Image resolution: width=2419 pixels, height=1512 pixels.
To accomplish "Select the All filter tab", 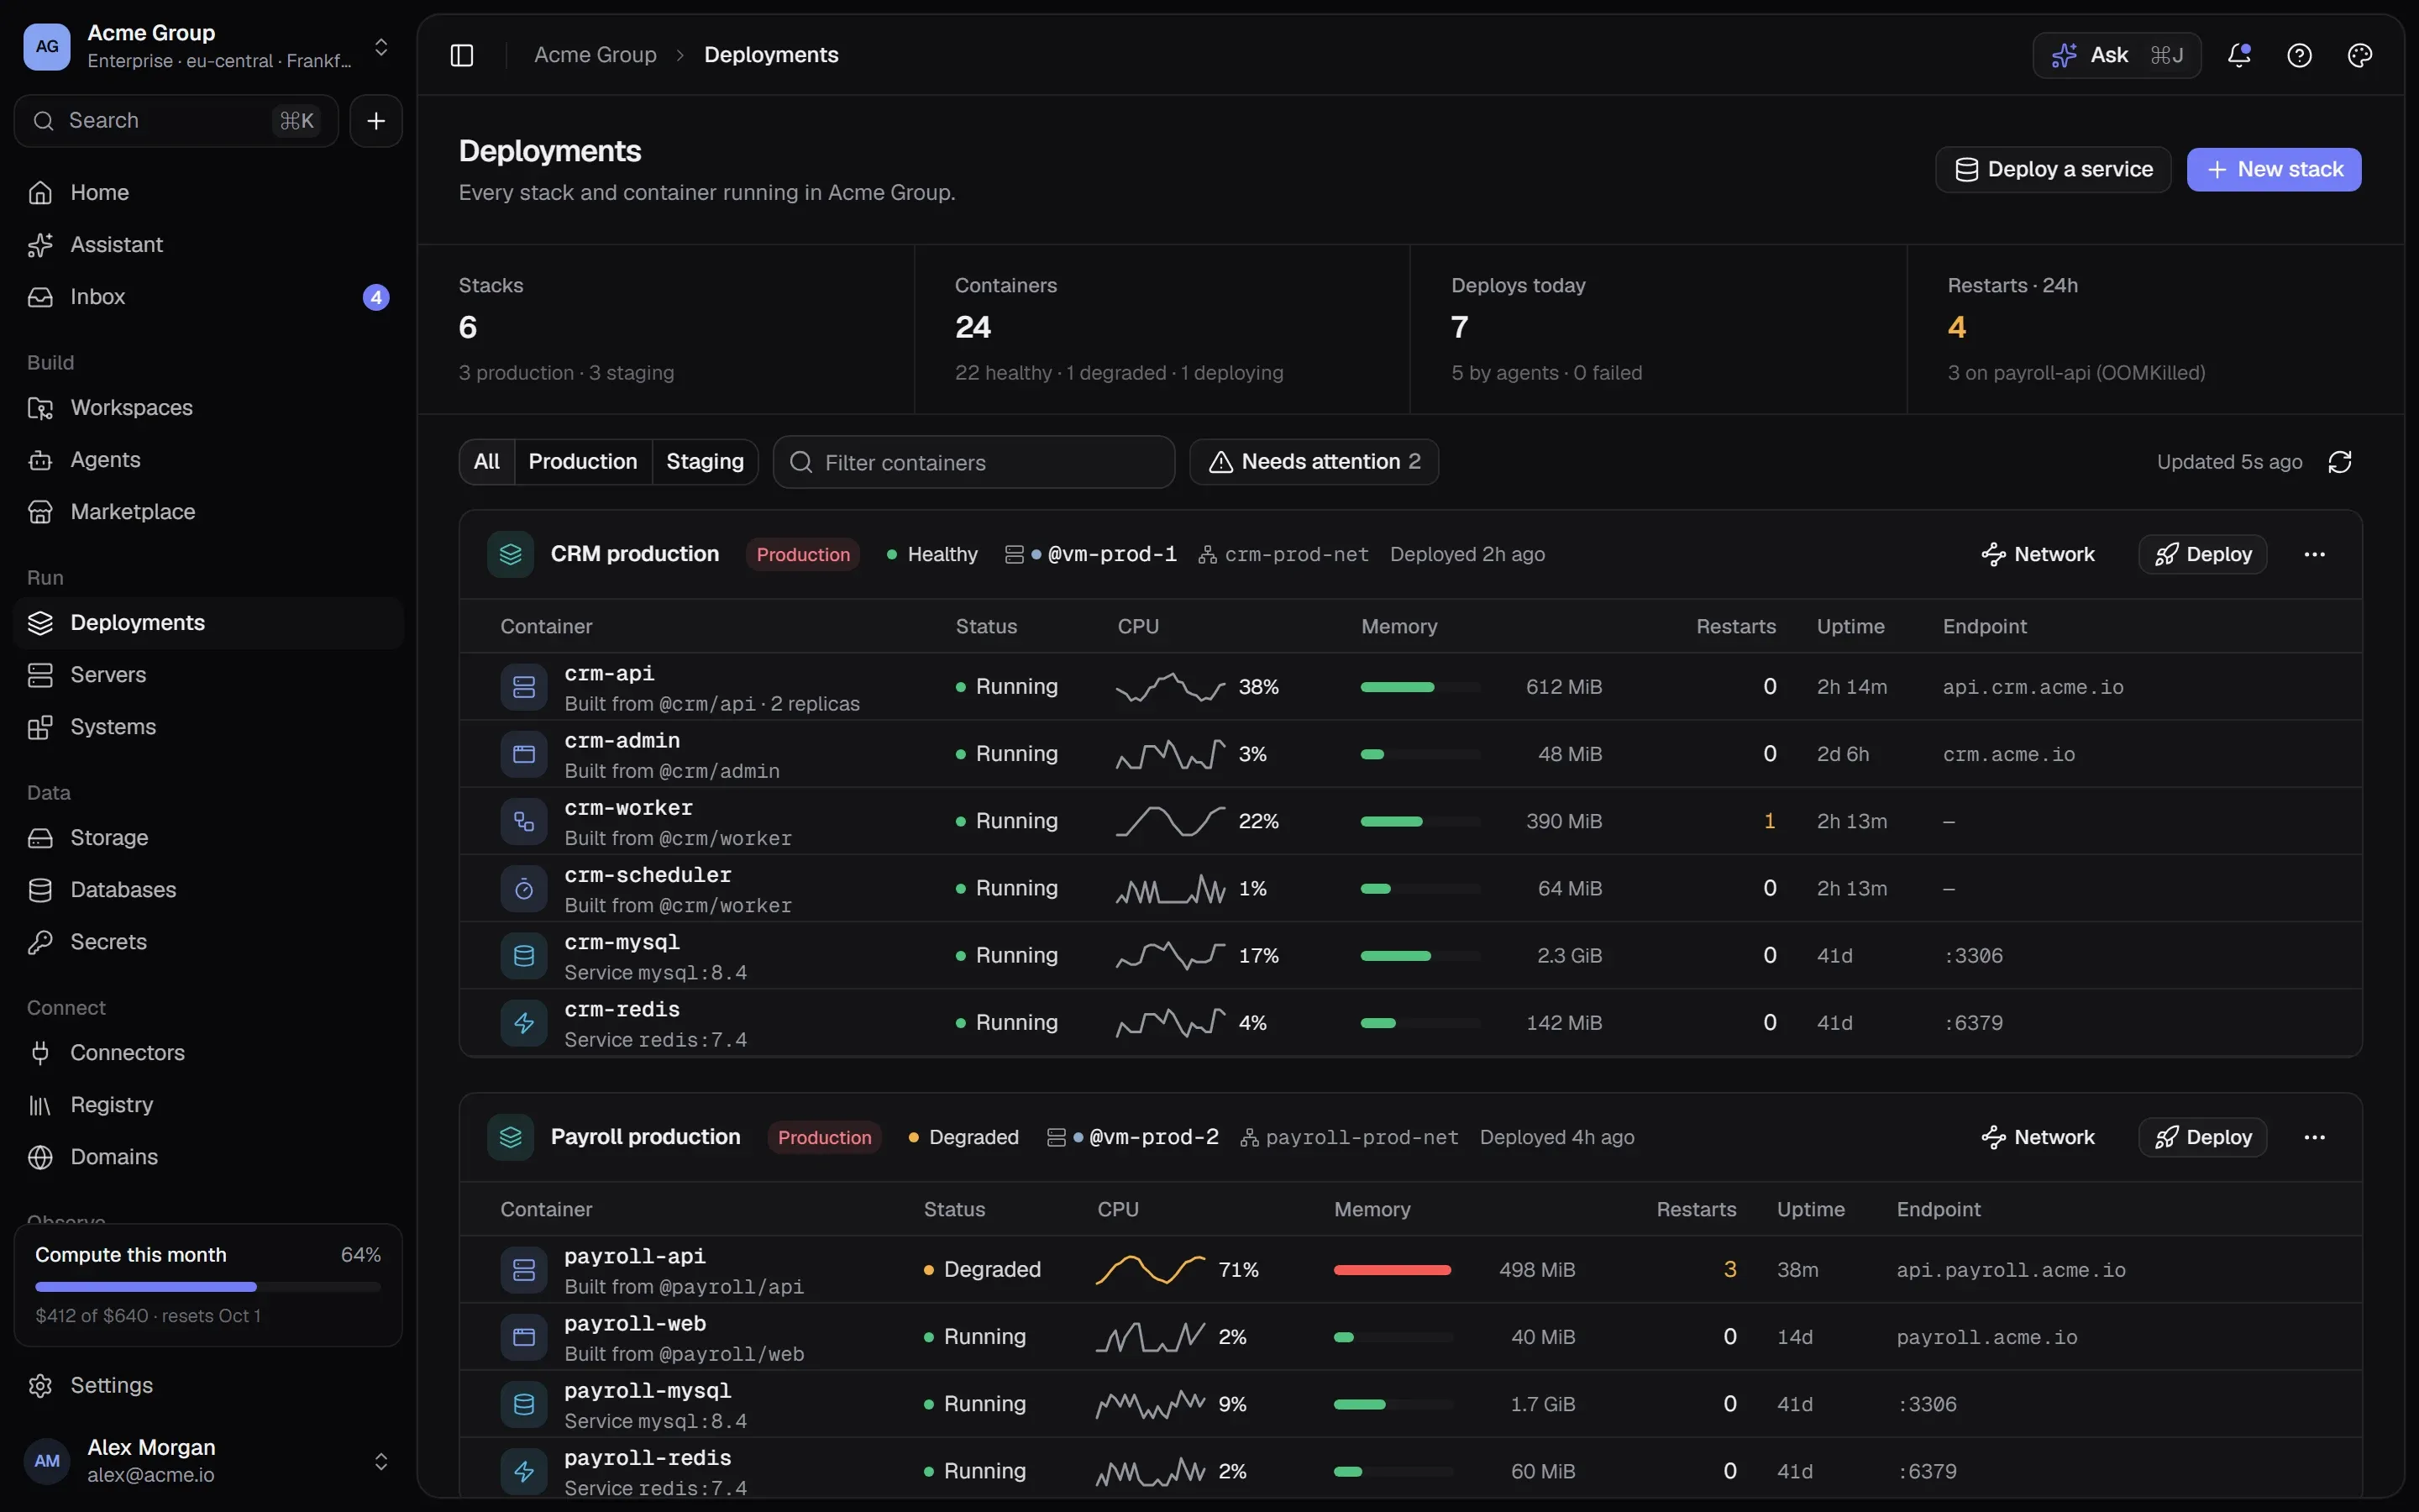I will point(487,462).
